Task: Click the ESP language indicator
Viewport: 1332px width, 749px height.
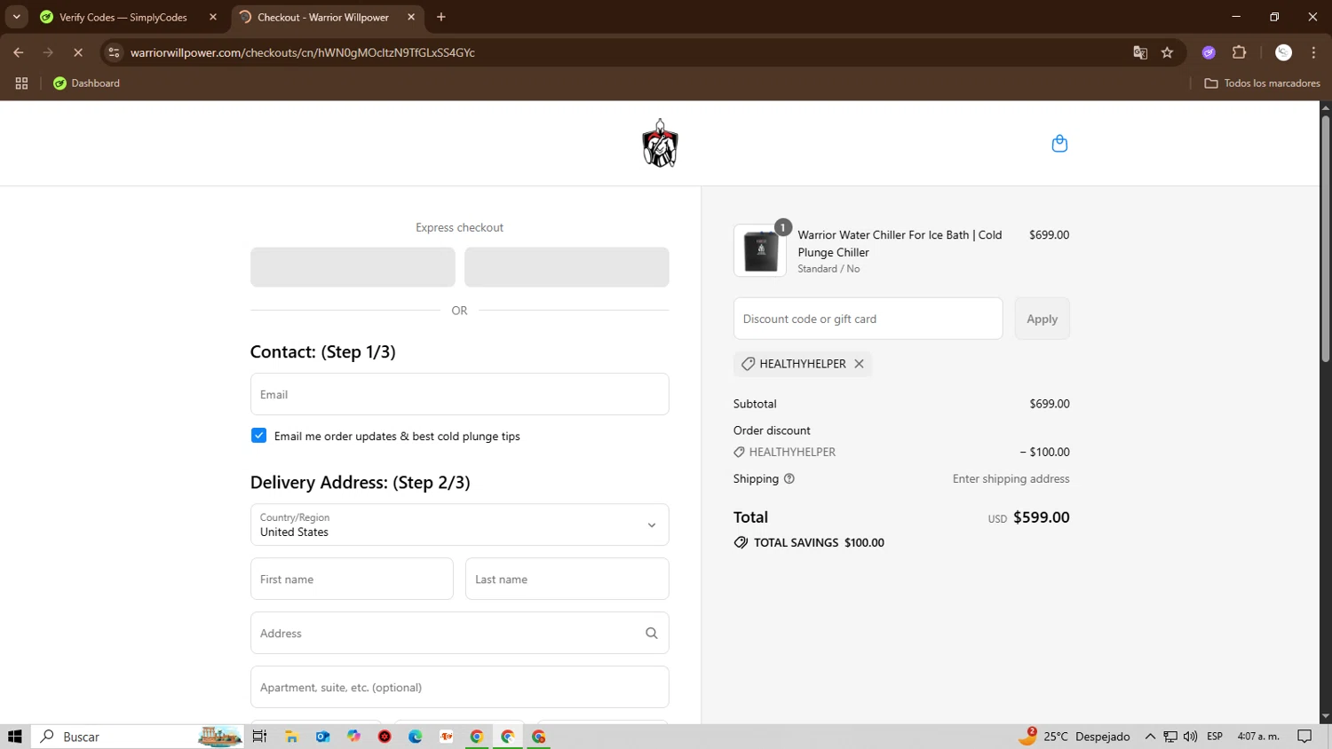Action: [x=1215, y=737]
